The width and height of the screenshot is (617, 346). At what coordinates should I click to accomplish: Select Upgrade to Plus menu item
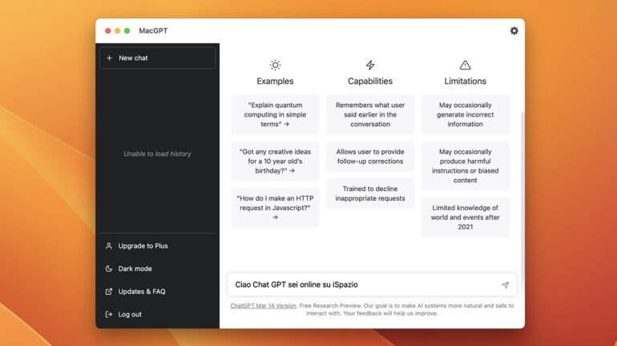[x=143, y=246]
